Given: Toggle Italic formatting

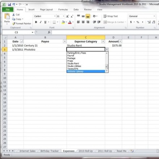Looking at the screenshot, I should tap(40, 22).
